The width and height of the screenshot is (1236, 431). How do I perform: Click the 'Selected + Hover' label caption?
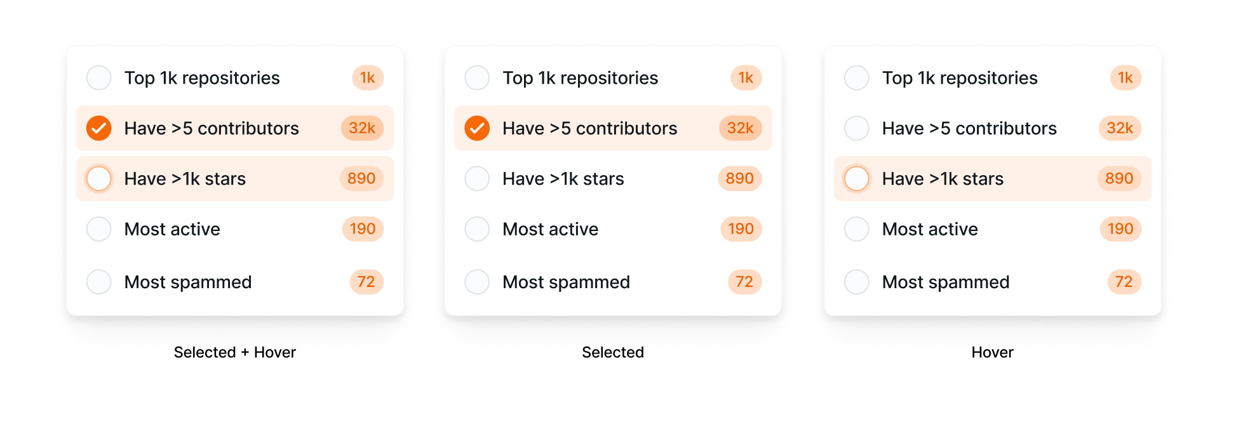point(234,352)
